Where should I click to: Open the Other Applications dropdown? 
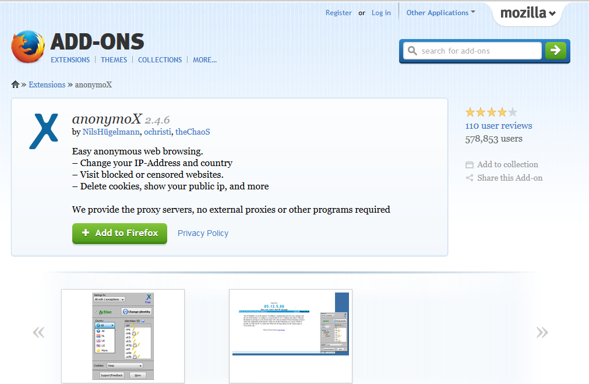[441, 12]
